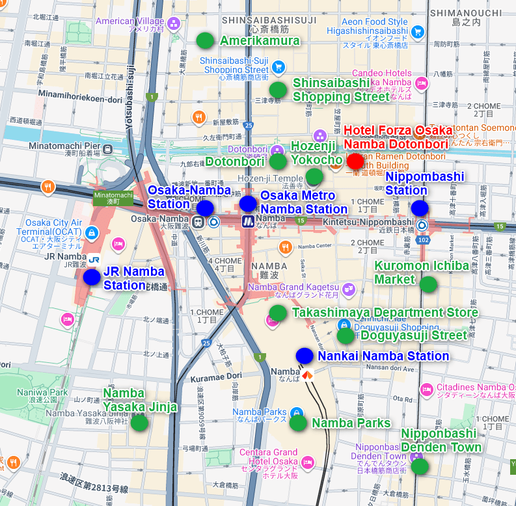Image resolution: width=516 pixels, height=506 pixels.
Task: Click the Nankai Namba Station blue label
Action: tap(383, 356)
